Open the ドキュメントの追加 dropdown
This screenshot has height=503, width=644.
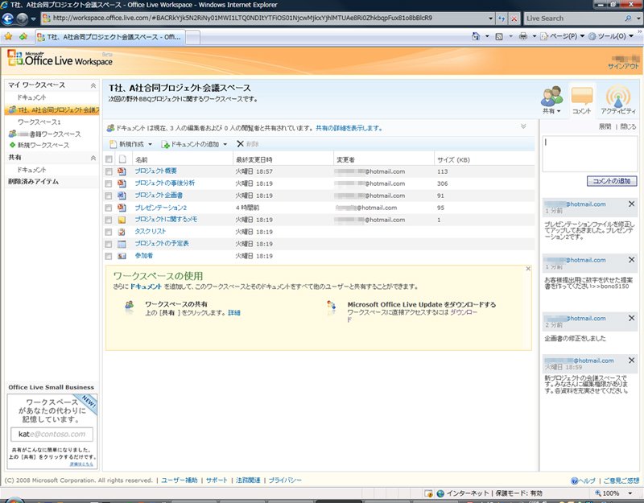194,144
